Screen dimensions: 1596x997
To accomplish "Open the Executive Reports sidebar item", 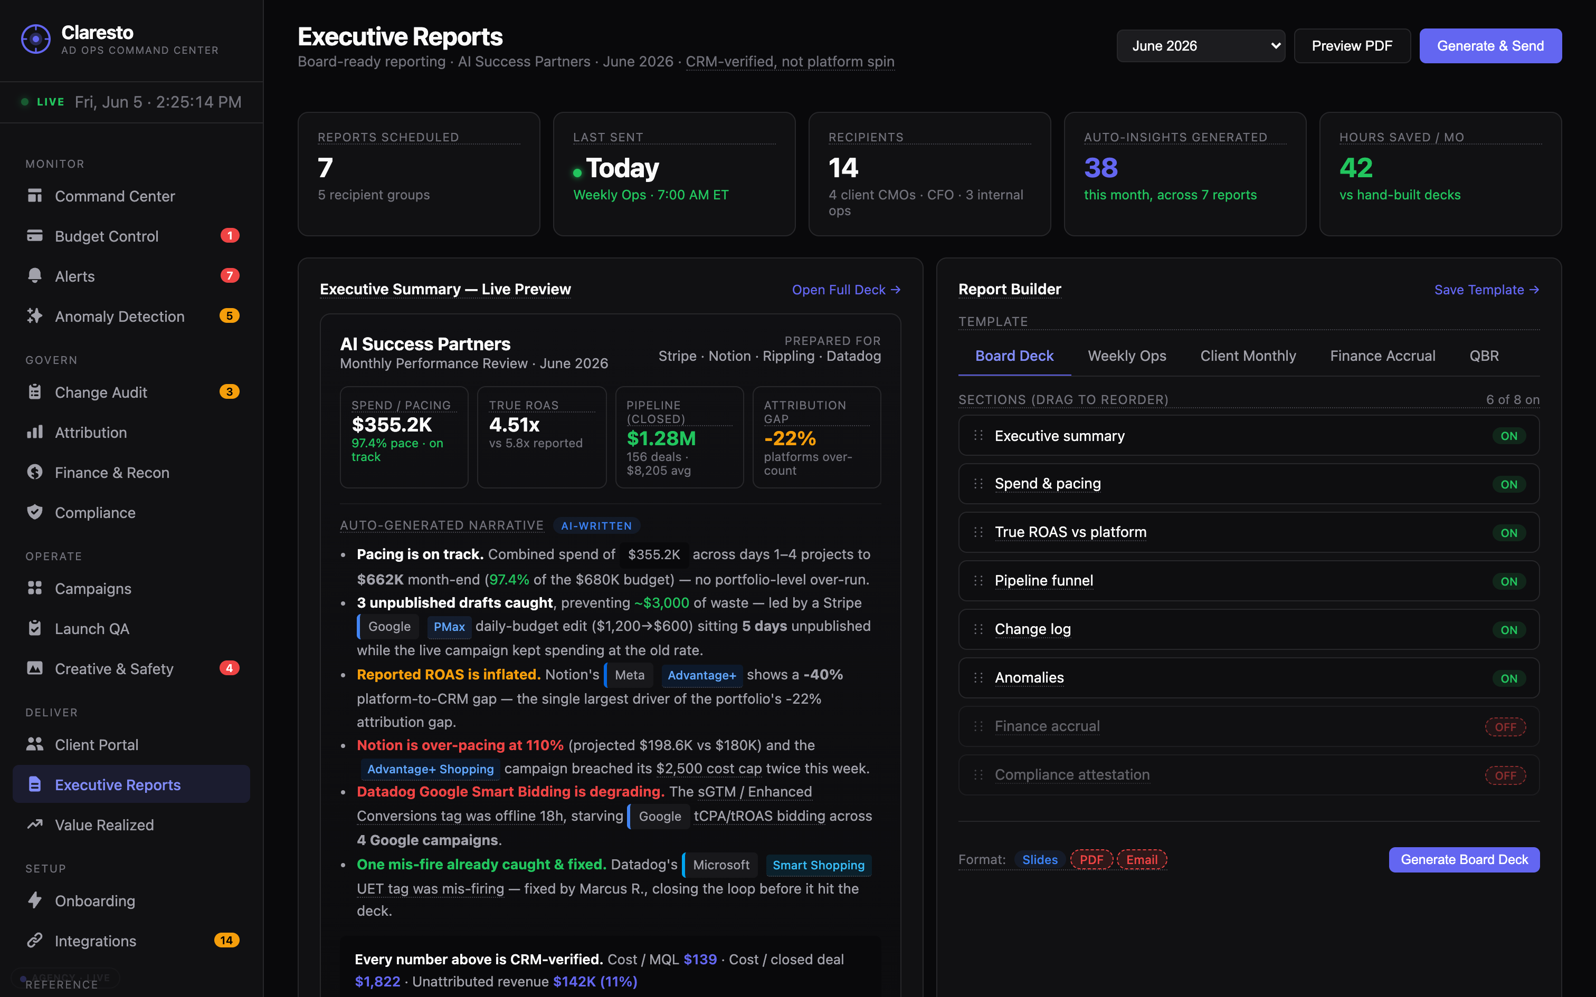I will coord(131,784).
